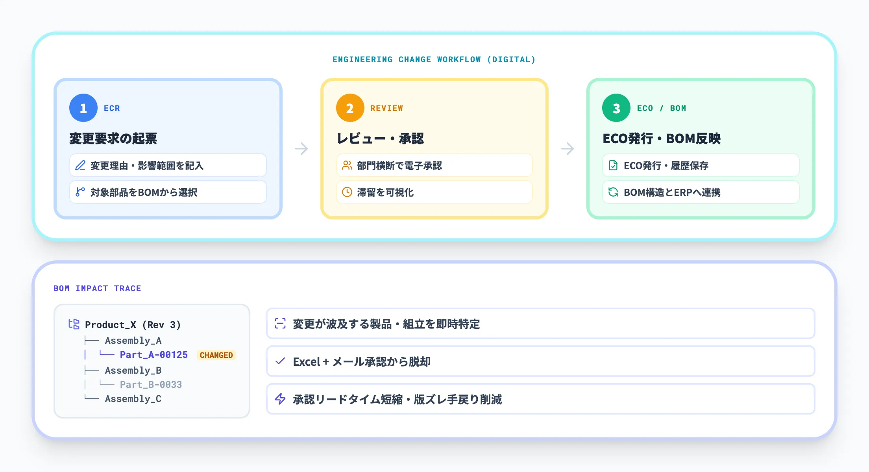Screen dimensions: 869x472
Task: Expand the Assembly_A tree node
Action: pos(133,340)
